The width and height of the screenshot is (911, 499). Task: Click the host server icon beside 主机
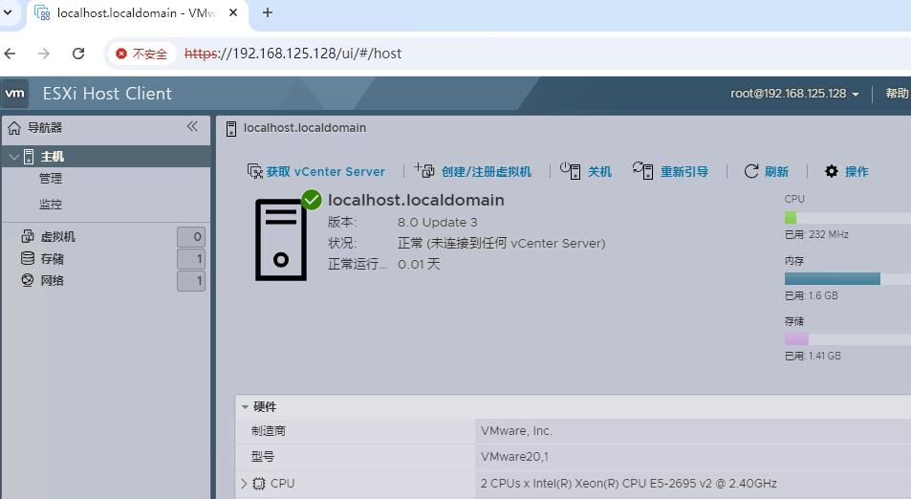(x=29, y=156)
